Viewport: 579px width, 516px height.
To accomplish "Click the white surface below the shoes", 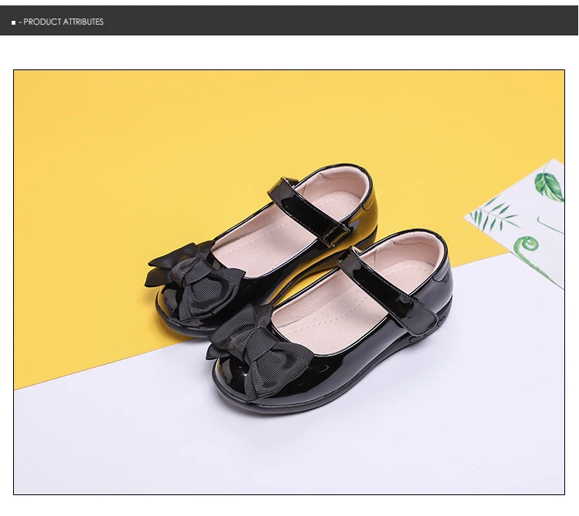I will pos(288,454).
